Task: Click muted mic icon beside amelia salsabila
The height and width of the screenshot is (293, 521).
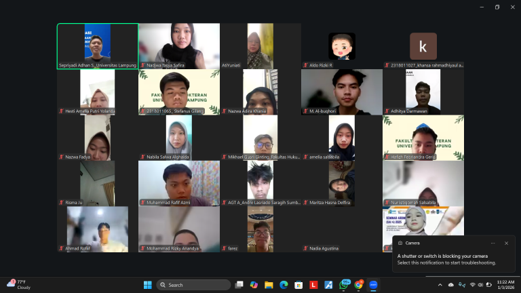Action: coord(305,157)
